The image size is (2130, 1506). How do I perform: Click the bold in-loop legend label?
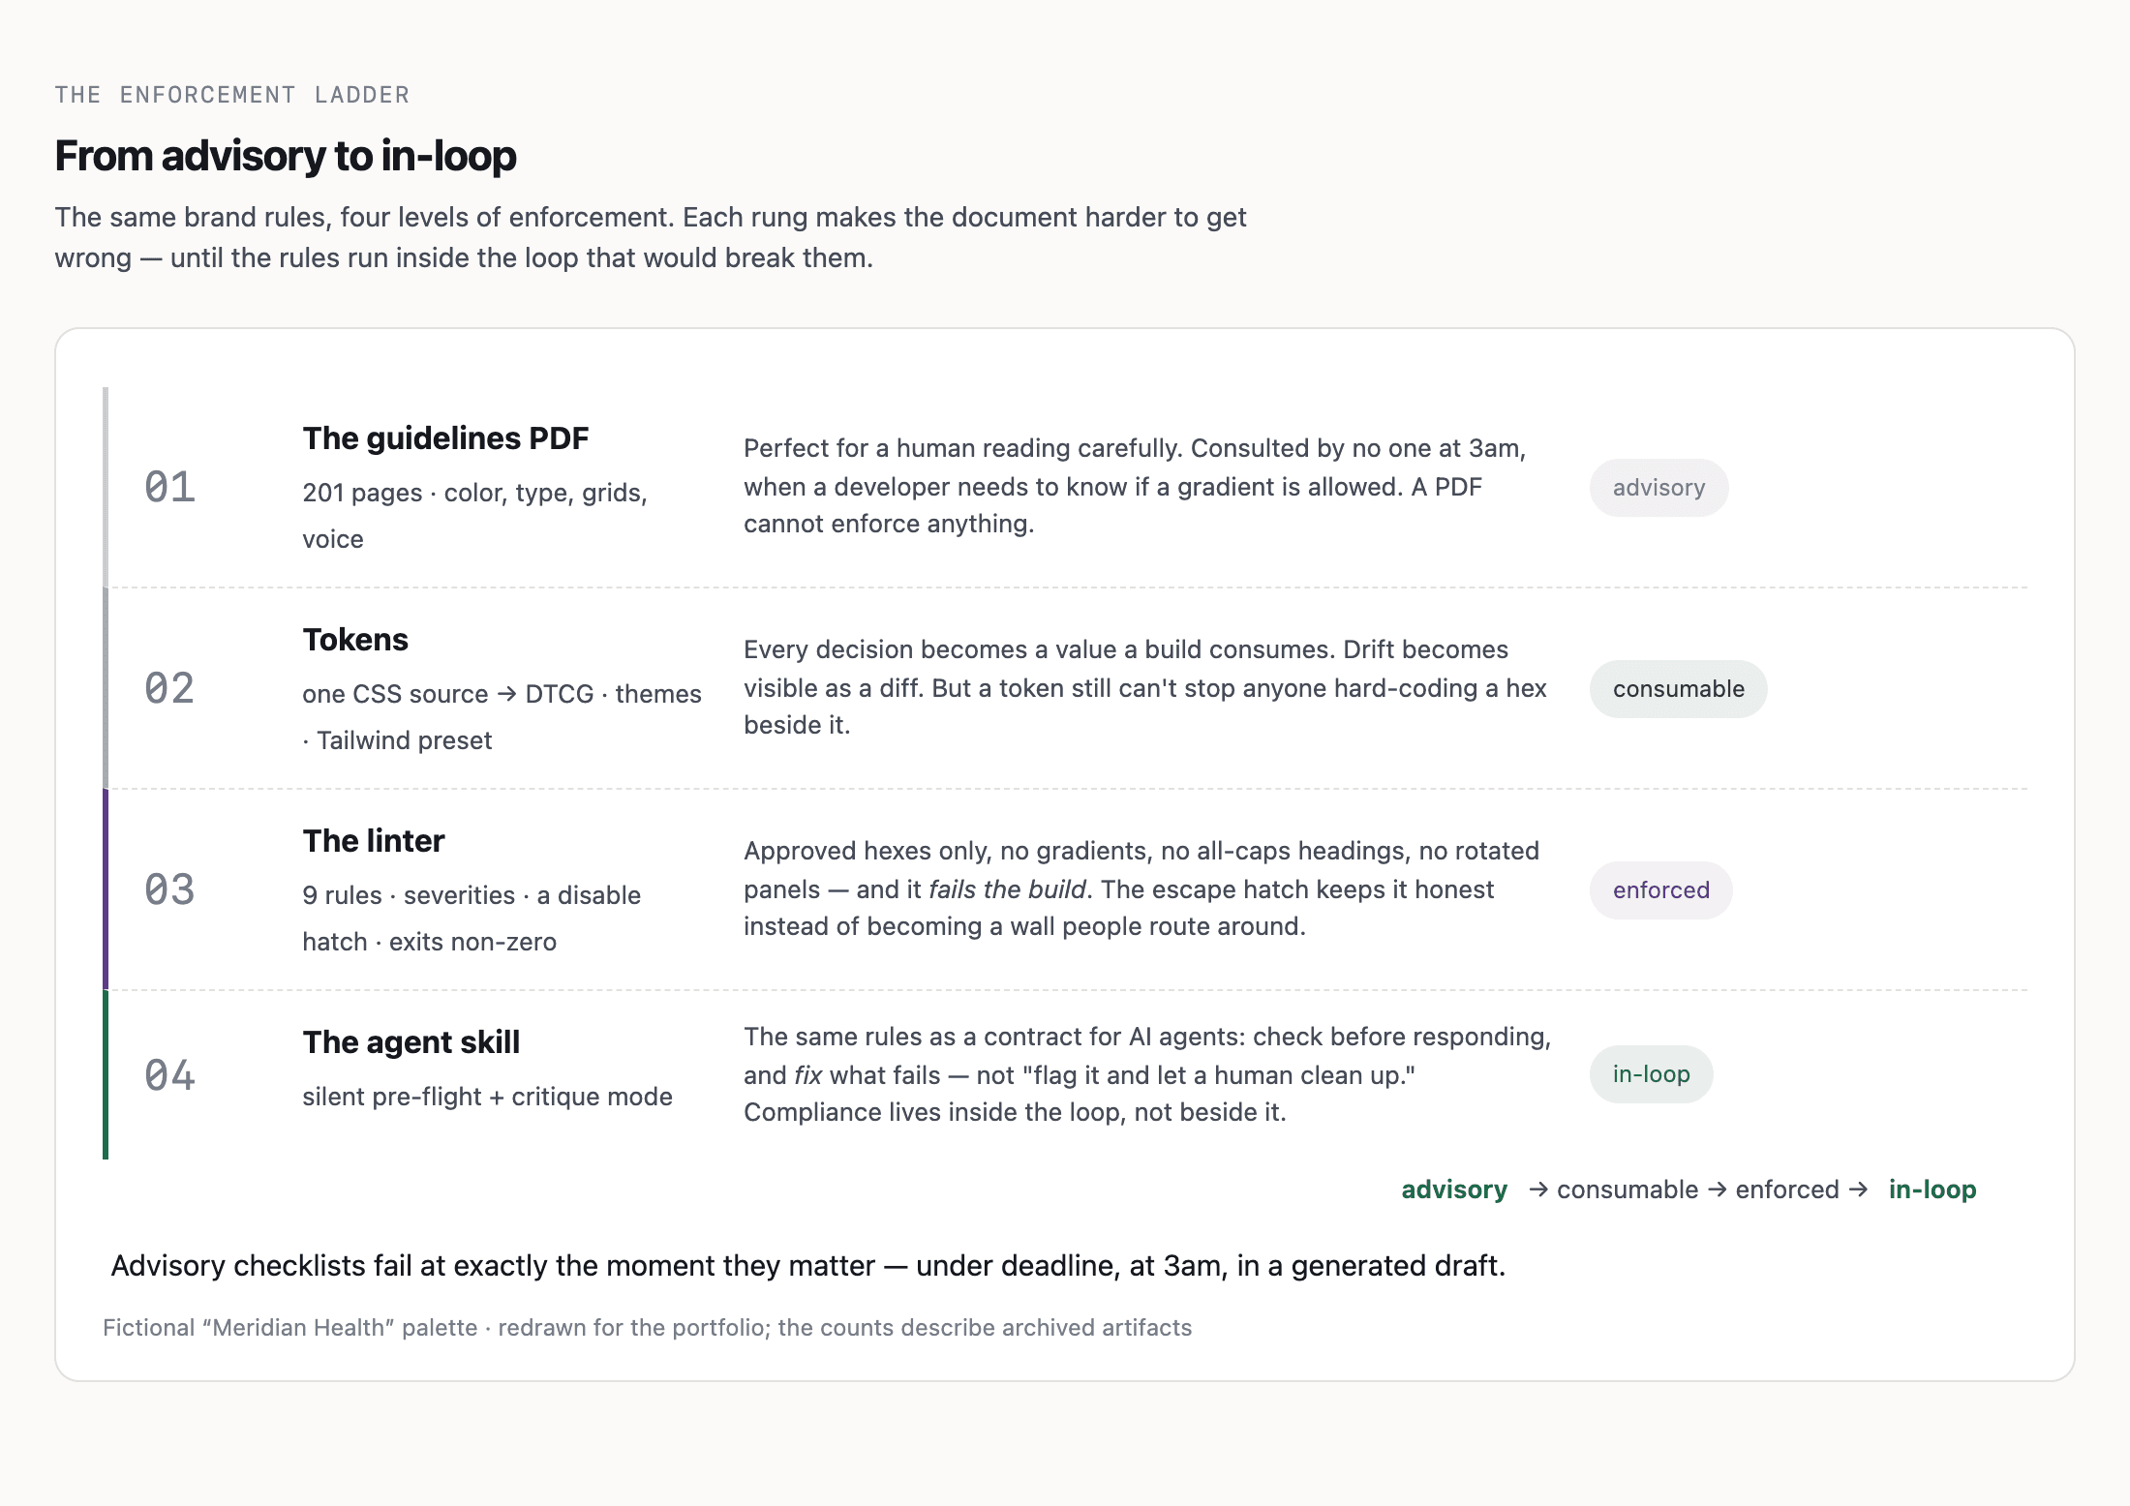tap(1932, 1190)
